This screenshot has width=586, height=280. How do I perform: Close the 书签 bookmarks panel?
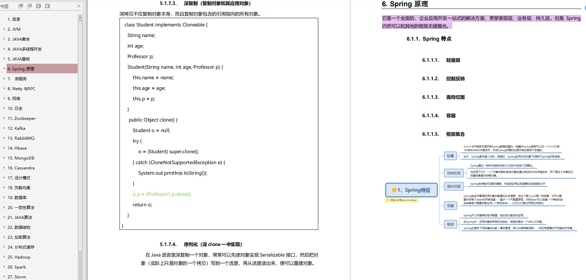coord(79,6)
